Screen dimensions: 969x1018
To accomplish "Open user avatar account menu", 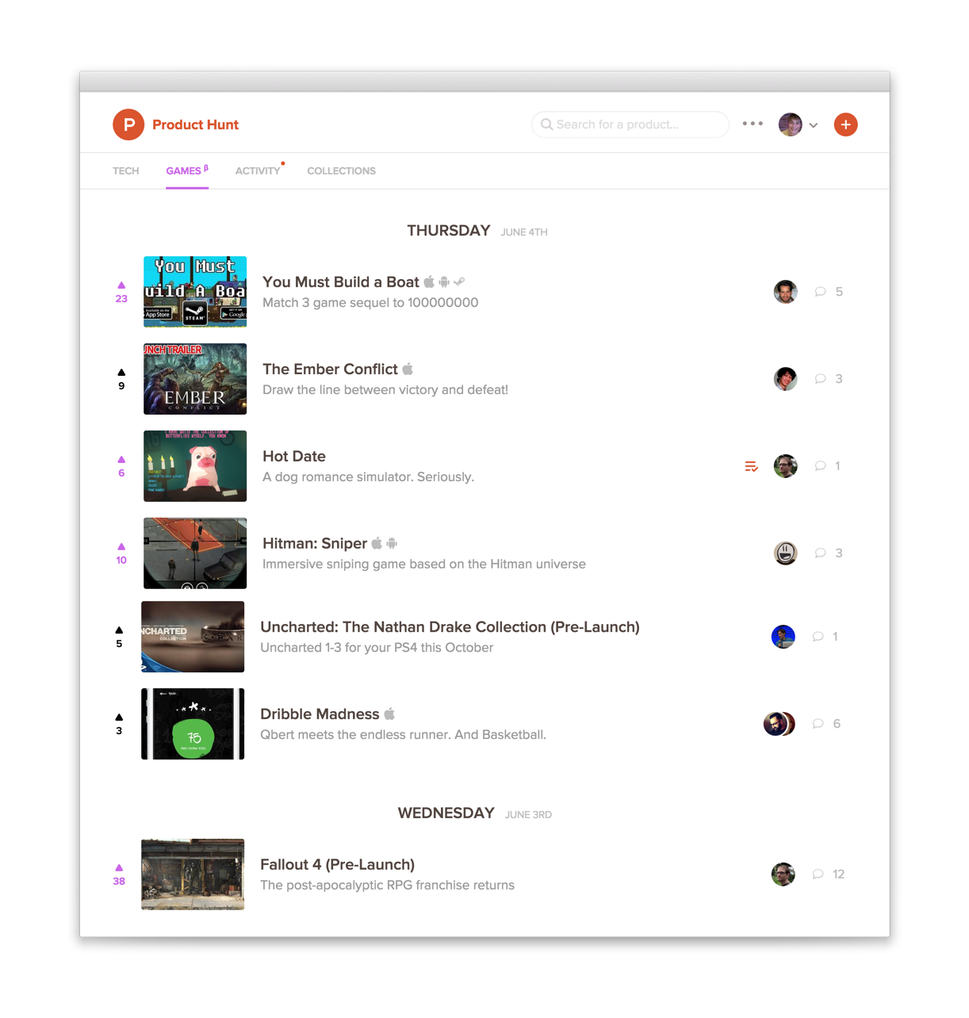I will tap(790, 124).
